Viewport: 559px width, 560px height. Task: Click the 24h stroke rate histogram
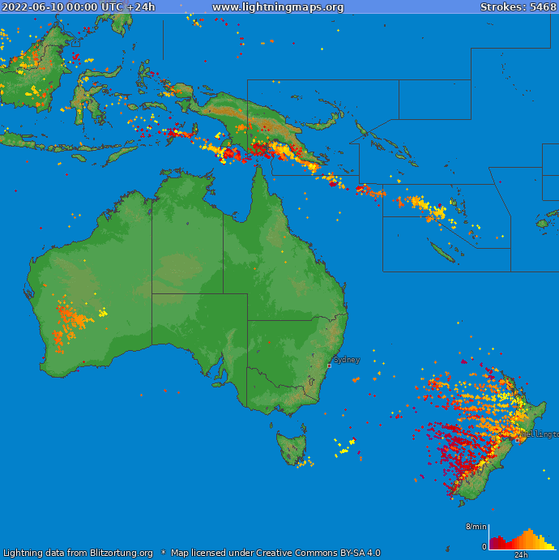[523, 539]
